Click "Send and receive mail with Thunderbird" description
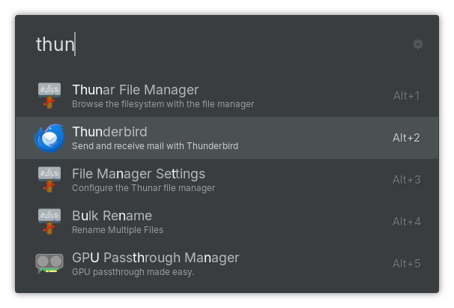 pos(154,146)
